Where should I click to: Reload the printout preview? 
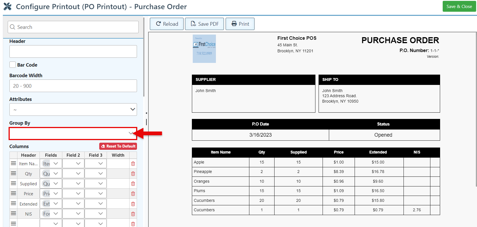pyautogui.click(x=167, y=24)
